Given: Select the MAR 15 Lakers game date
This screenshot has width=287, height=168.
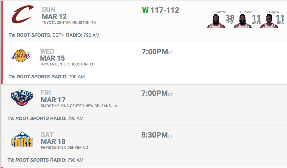Looking at the screenshot, I should [x=52, y=58].
